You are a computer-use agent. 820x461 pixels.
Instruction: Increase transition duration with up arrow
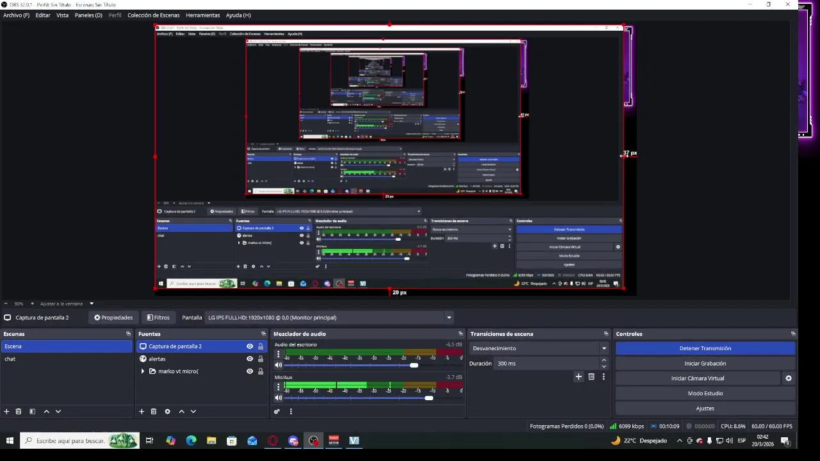pyautogui.click(x=603, y=360)
